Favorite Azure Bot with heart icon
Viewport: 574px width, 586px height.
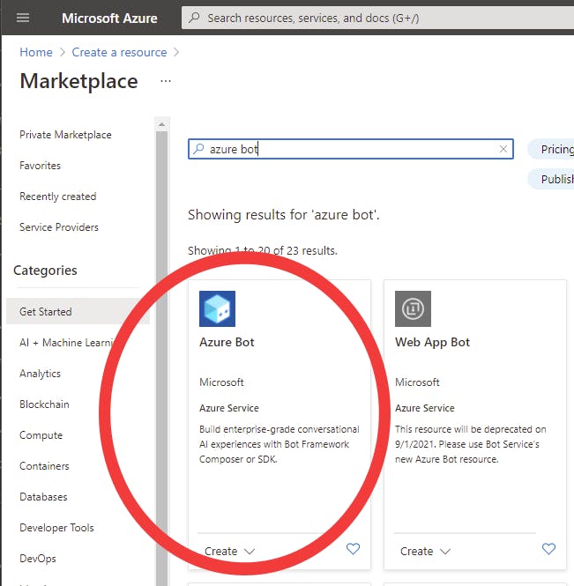click(353, 549)
